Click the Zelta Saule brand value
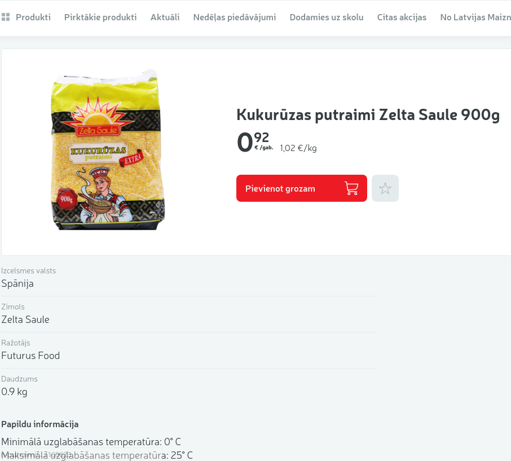 click(x=25, y=320)
